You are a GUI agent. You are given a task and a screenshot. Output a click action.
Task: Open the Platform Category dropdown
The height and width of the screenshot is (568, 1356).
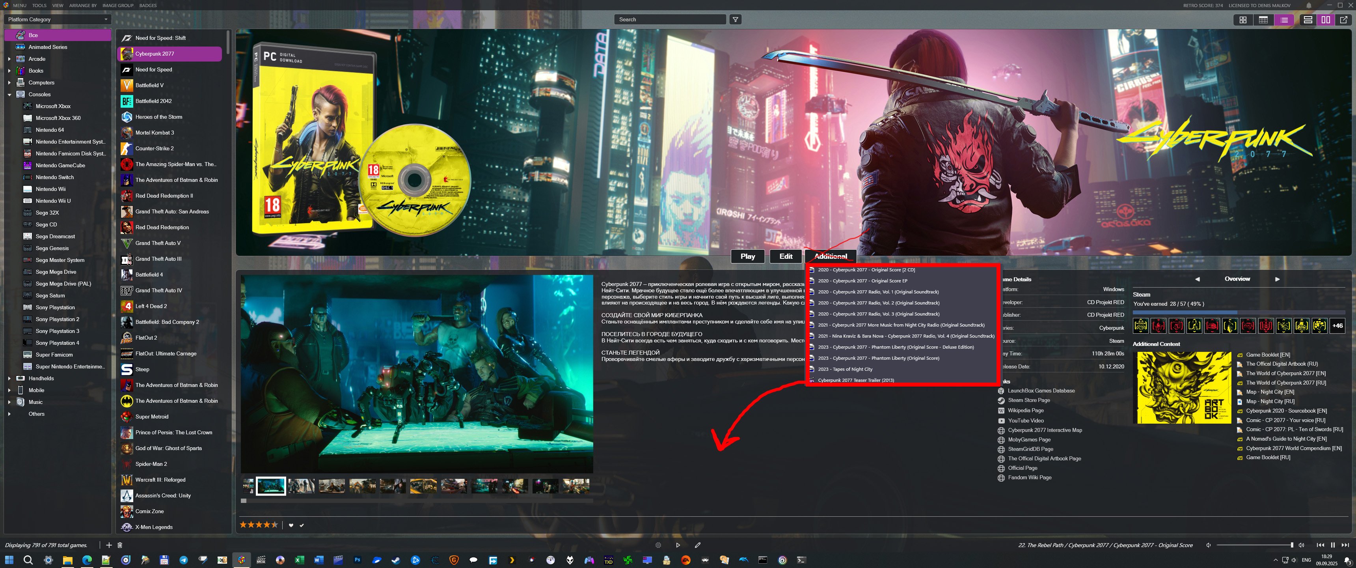[x=58, y=19]
